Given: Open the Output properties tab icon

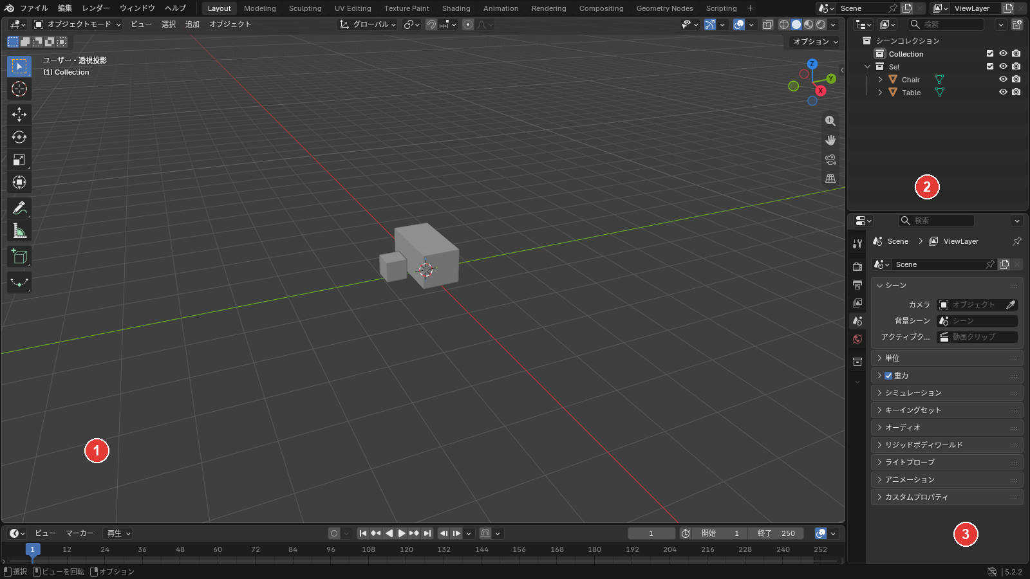Looking at the screenshot, I should pyautogui.click(x=857, y=284).
